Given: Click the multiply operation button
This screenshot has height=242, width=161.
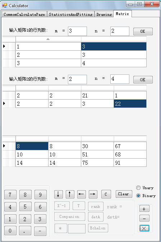Looking at the screenshot, I should (144, 228).
